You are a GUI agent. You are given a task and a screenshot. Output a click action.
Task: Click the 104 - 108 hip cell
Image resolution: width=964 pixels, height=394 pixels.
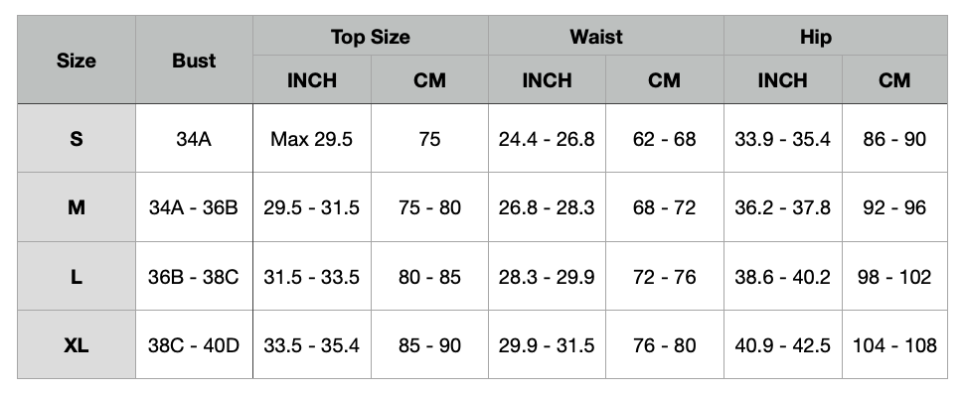point(894,345)
